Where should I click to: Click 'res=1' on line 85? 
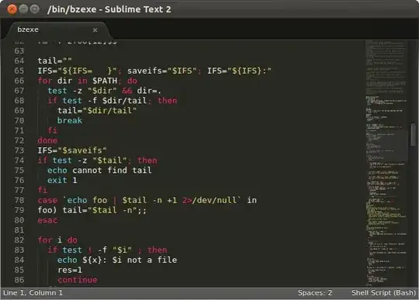[x=70, y=270]
